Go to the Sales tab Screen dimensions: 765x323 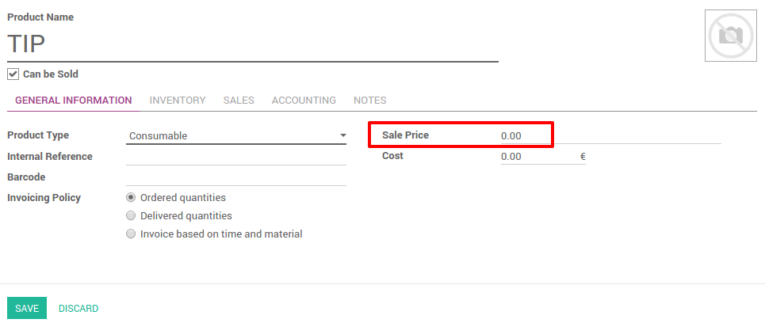pyautogui.click(x=239, y=101)
